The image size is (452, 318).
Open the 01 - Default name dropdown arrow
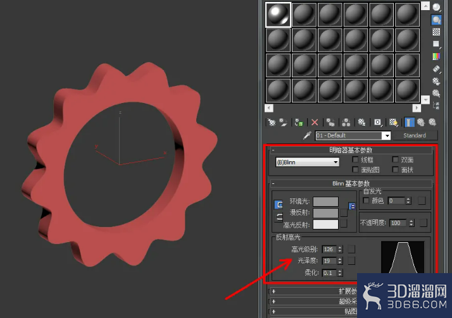pyautogui.click(x=386, y=135)
